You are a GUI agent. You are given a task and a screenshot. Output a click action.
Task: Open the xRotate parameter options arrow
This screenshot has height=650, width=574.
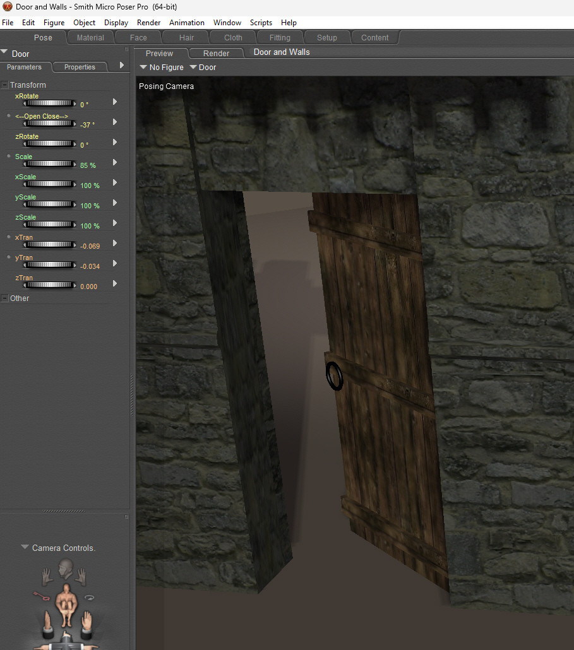pos(115,102)
